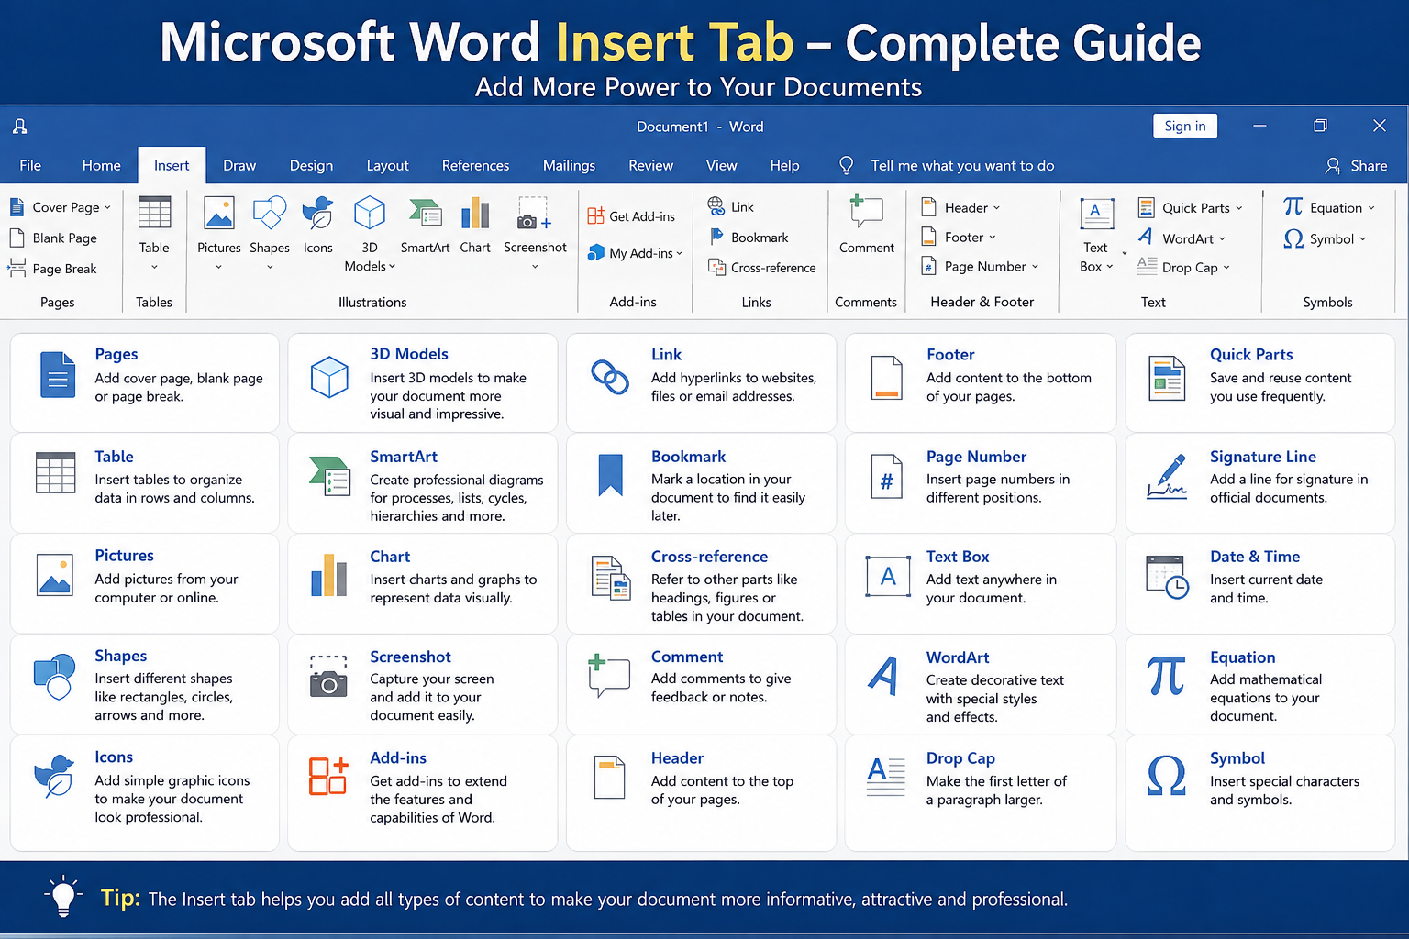This screenshot has width=1409, height=939.
Task: Click the 3D Models cube icon in the guide card
Action: 329,376
